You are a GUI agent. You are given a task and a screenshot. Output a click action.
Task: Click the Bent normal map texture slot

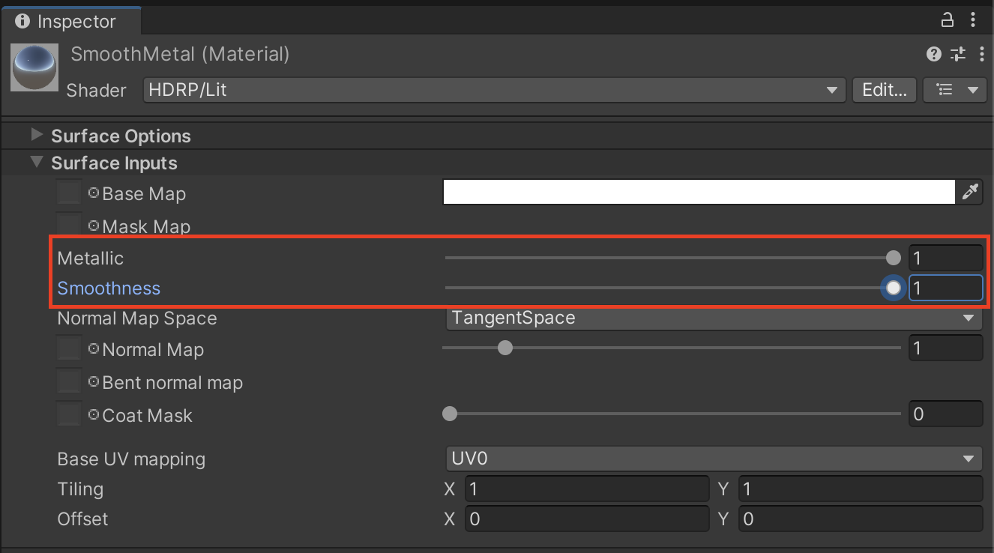[69, 382]
